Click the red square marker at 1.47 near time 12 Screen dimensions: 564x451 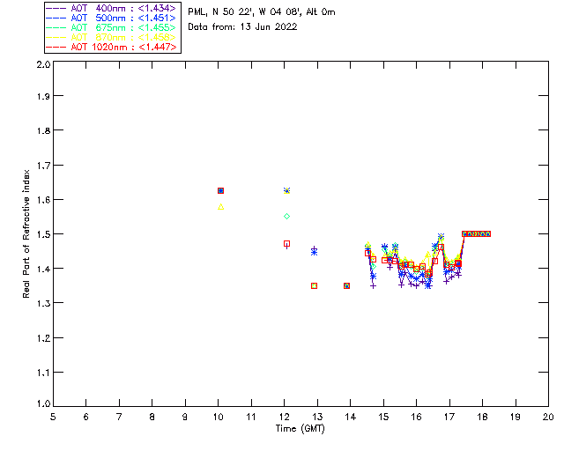click(x=286, y=244)
